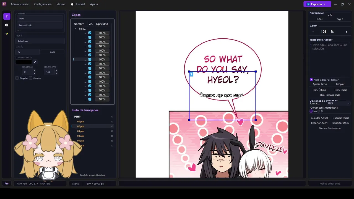This screenshot has height=199, width=354.
Task: Remove 02.psb from the image list
Action: 112,126
